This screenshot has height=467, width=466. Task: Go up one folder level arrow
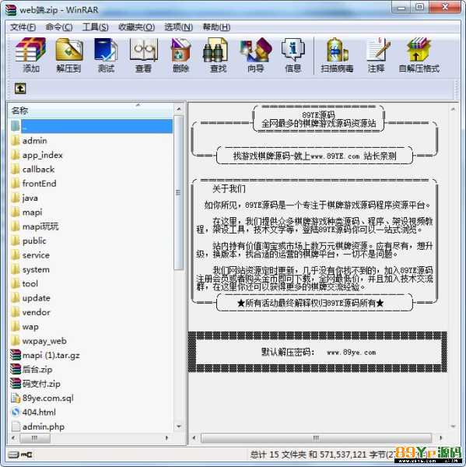(x=20, y=89)
